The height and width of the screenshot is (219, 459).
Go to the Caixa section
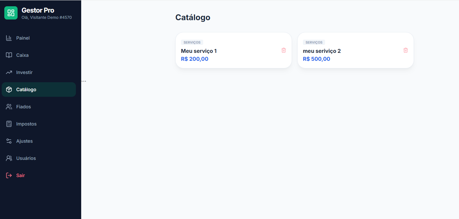[22, 55]
